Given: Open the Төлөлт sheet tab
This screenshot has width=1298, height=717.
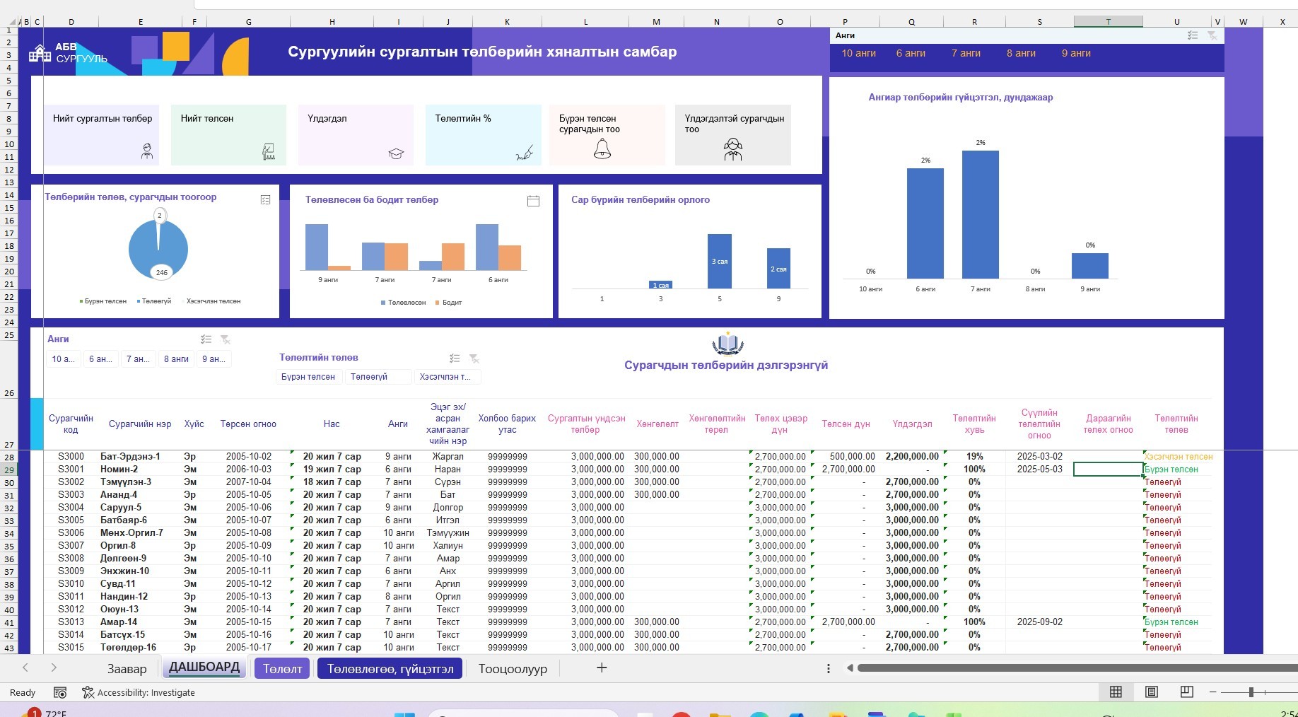Looking at the screenshot, I should click(282, 668).
